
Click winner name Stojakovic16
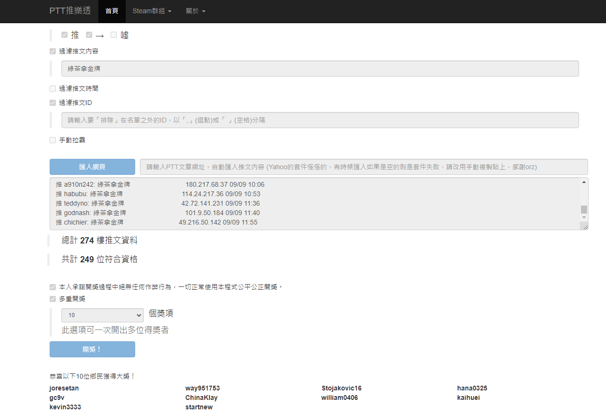click(341, 388)
